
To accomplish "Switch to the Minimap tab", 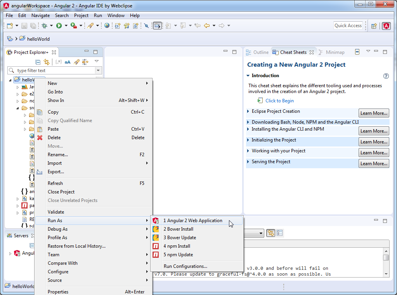I will tap(332, 52).
